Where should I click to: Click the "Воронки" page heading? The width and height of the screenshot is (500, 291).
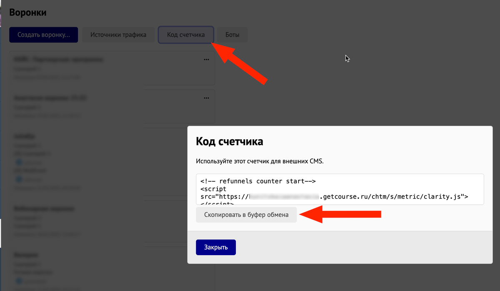pos(28,13)
